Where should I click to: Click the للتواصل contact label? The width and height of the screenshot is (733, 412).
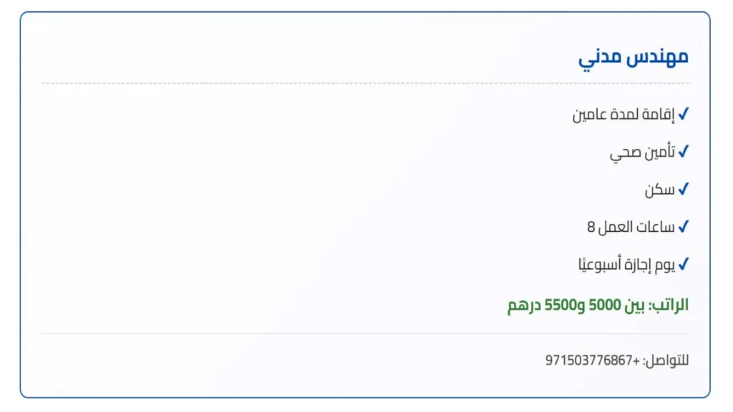point(666,360)
